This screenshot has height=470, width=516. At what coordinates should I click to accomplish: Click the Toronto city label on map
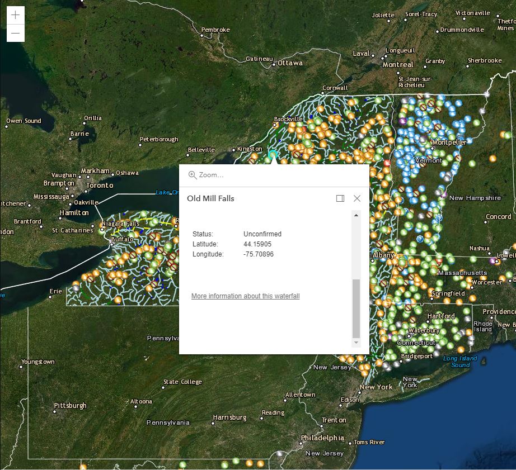pos(100,185)
